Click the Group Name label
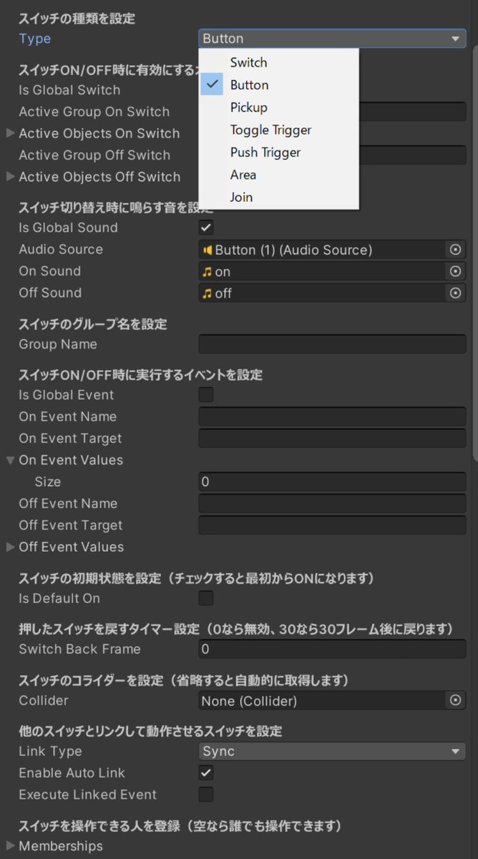478x859 pixels. 58,344
